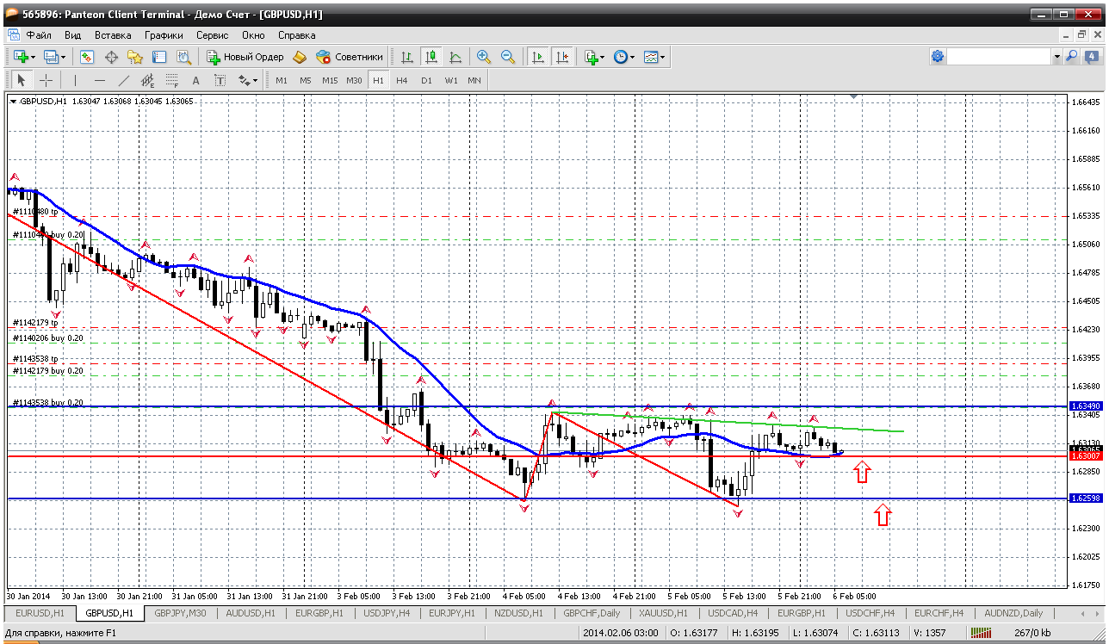
Task: Click into the search input field
Action: coord(999,56)
